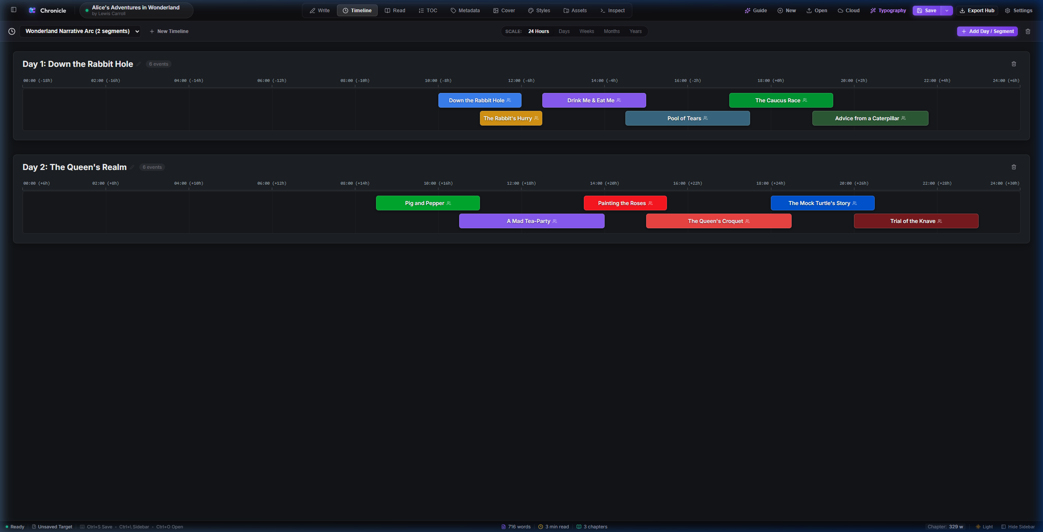The height and width of the screenshot is (532, 1043).
Task: Select the Months scale
Action: pyautogui.click(x=612, y=31)
